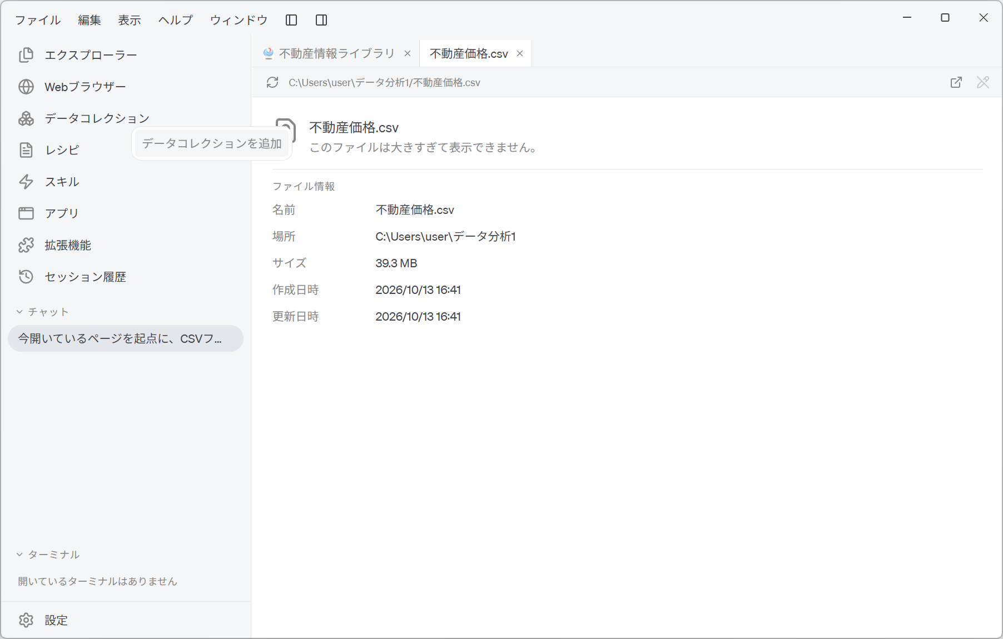Minimize the application window
Screen dimensions: 1003x639
pos(907,18)
